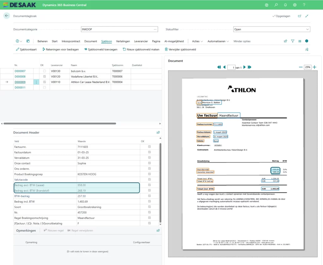The height and width of the screenshot is (265, 323).
Task: Open the analysis mode table icon
Action: [28, 41]
